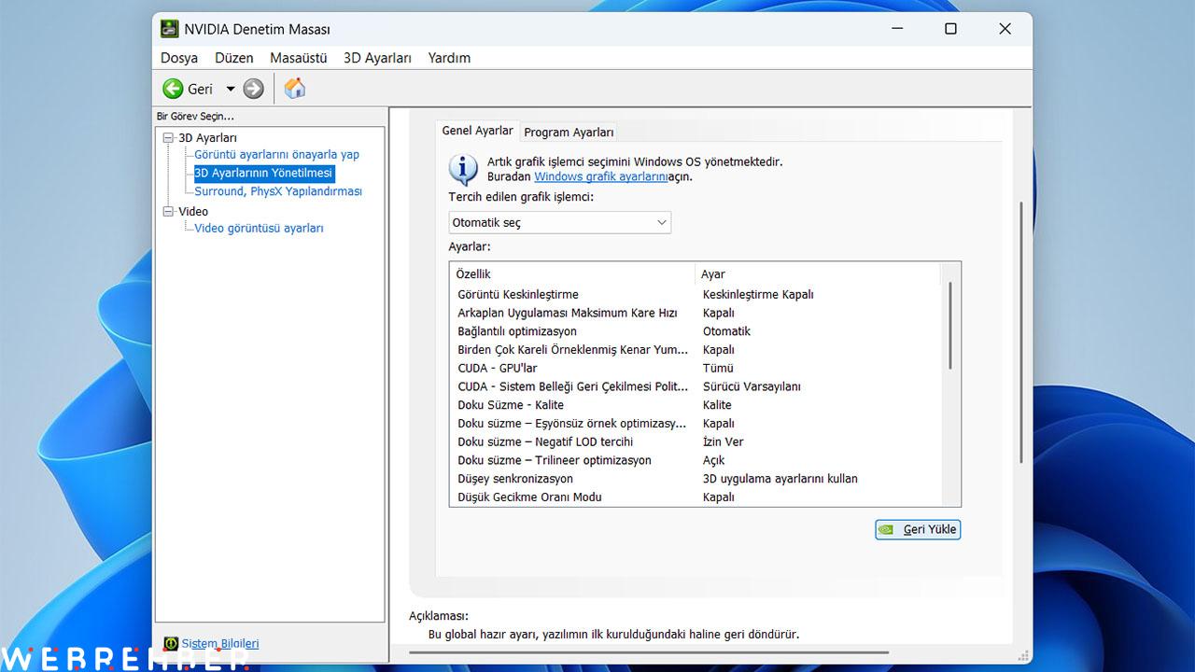This screenshot has height=672, width=1195.
Task: Select Doku süzme – Trilineer optimizasyon row
Action: tap(696, 460)
